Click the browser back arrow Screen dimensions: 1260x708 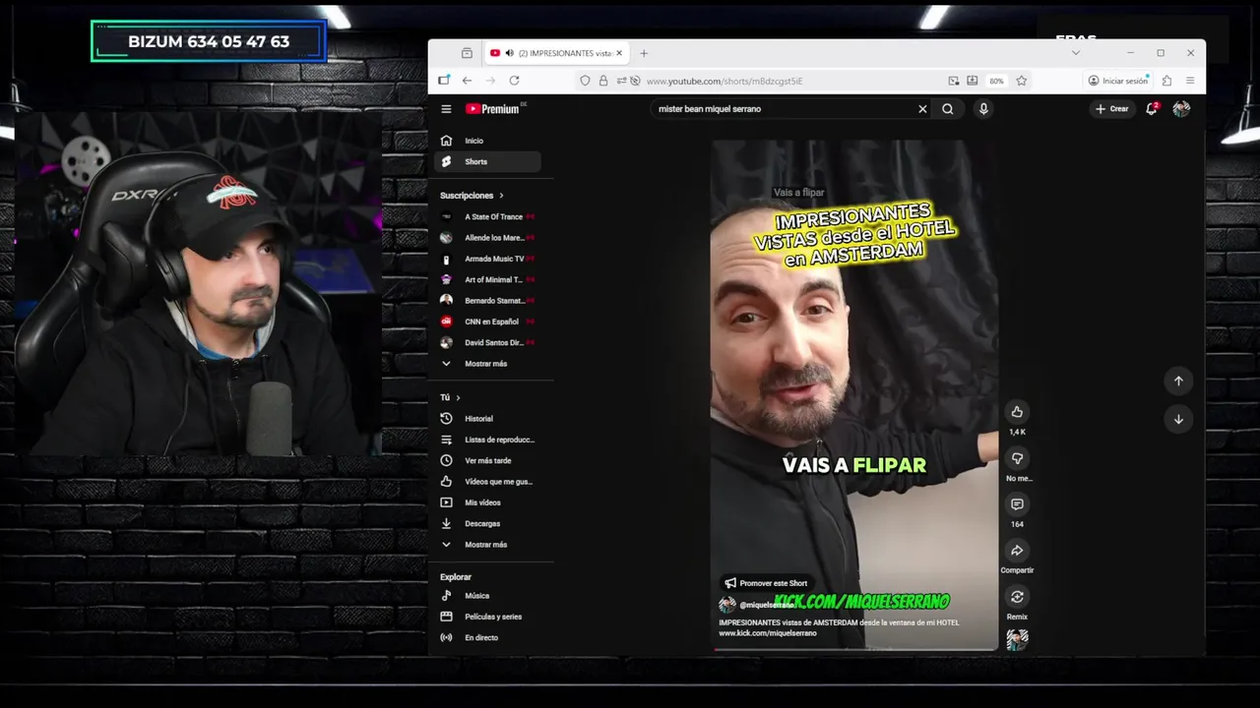(x=467, y=81)
